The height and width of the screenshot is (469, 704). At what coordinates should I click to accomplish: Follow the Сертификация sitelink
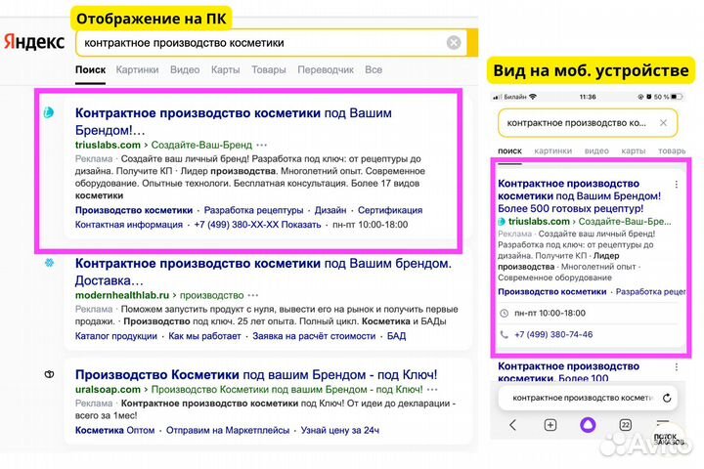click(x=390, y=210)
